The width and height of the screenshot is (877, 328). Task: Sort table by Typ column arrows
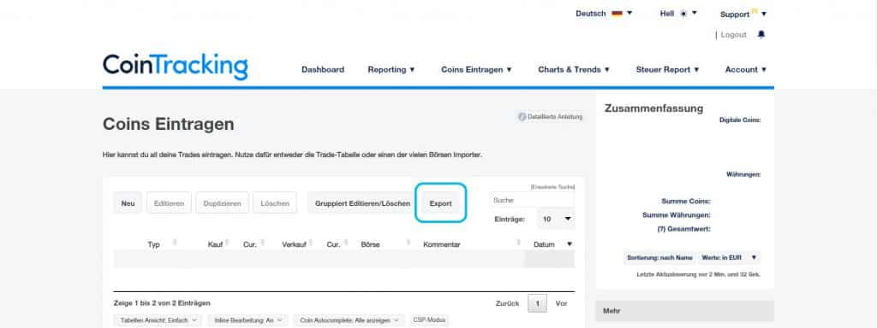175,243
